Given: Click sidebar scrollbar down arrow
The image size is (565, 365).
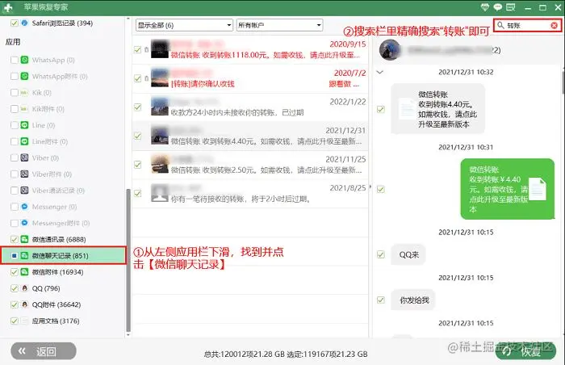Looking at the screenshot, I should coord(128,334).
